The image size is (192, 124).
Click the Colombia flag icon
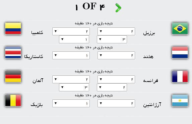(13, 29)
